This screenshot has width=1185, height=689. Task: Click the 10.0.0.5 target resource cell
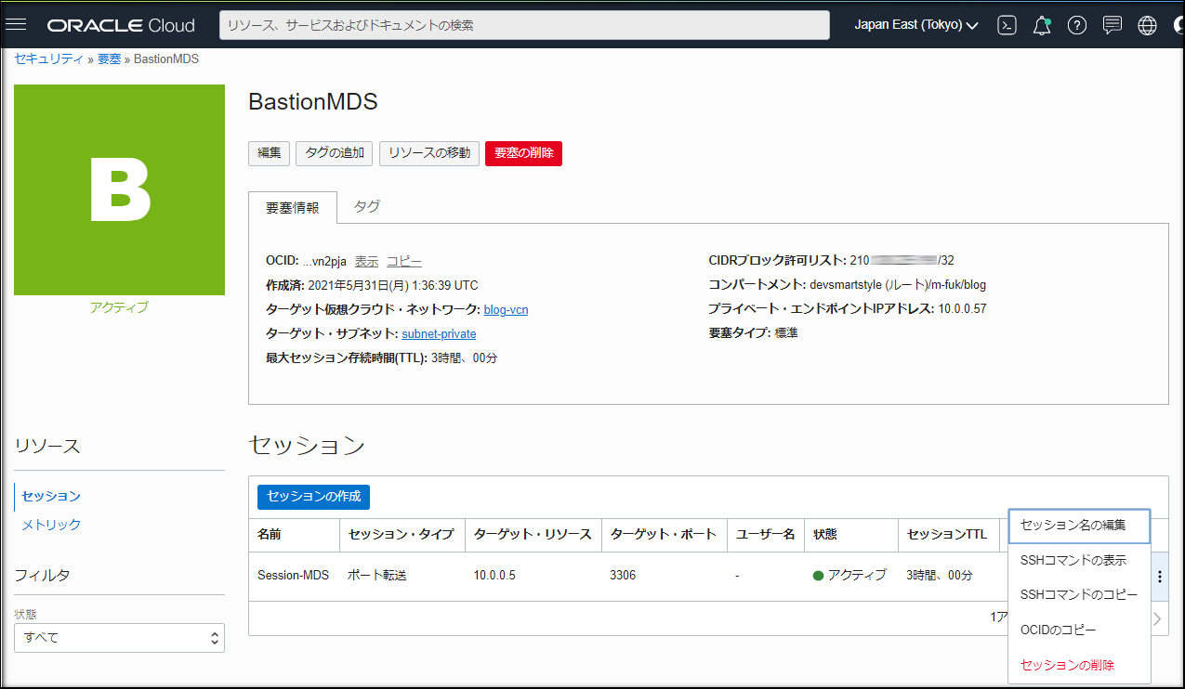494,576
